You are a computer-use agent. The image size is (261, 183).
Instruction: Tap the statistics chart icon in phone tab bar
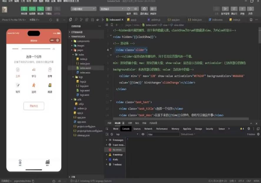click(47, 162)
